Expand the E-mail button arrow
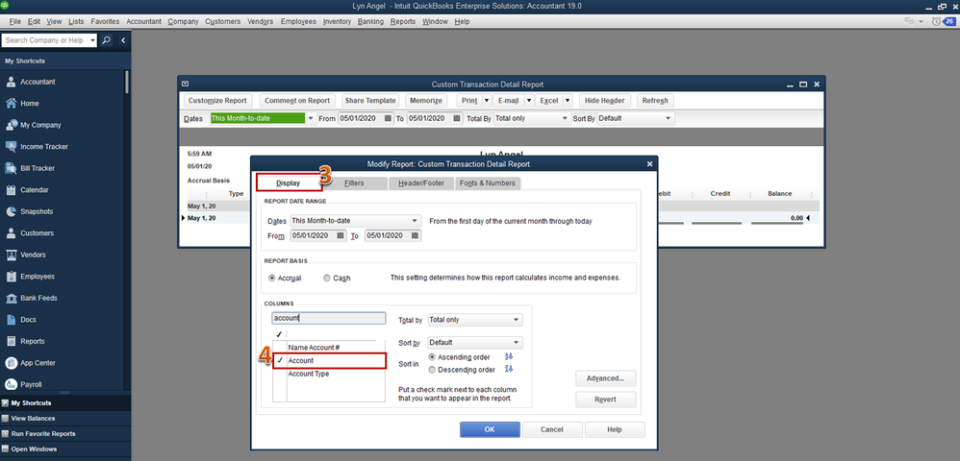960x461 pixels. 529,101
